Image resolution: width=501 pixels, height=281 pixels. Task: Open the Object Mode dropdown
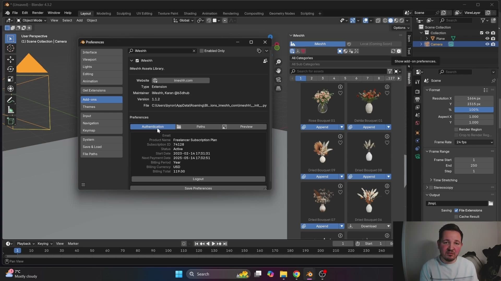32,20
